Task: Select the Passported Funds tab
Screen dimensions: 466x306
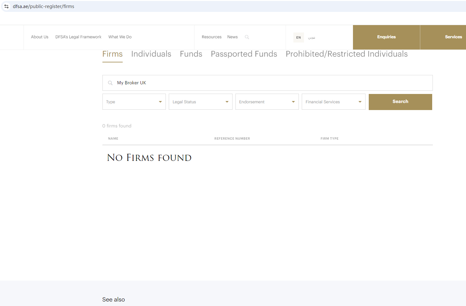Action: (244, 54)
